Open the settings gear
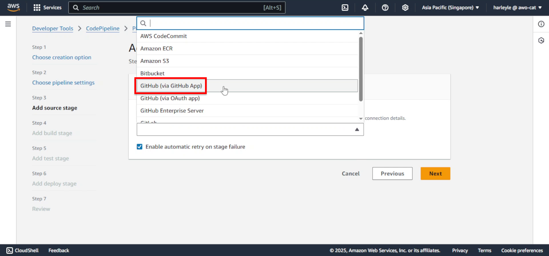The image size is (549, 256). tap(405, 8)
